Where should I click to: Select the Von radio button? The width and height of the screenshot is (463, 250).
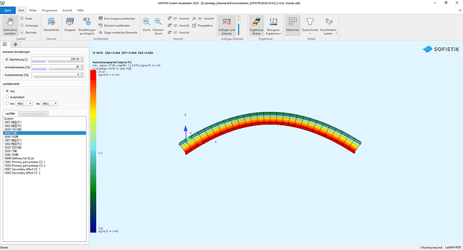coord(7,103)
